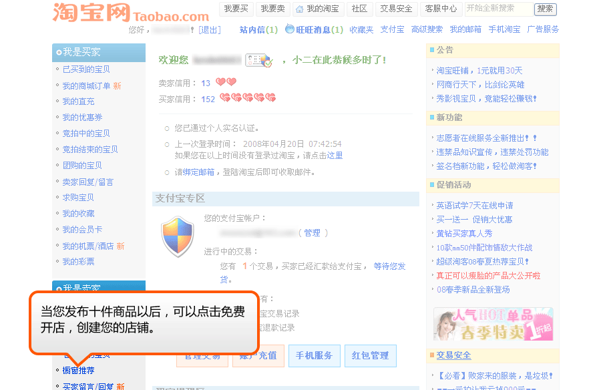Click the member ID card icon after the username
The image size is (601, 390).
pyautogui.click(x=258, y=60)
